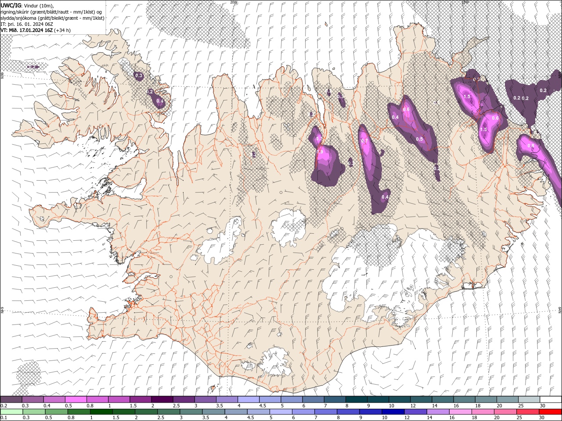Click the pale pink lower swatch labeled 16
562x421 pixels.
pos(460,412)
